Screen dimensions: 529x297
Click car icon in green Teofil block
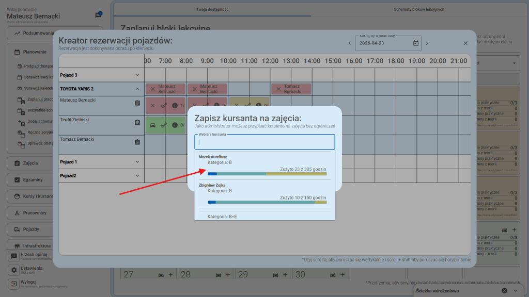click(152, 125)
